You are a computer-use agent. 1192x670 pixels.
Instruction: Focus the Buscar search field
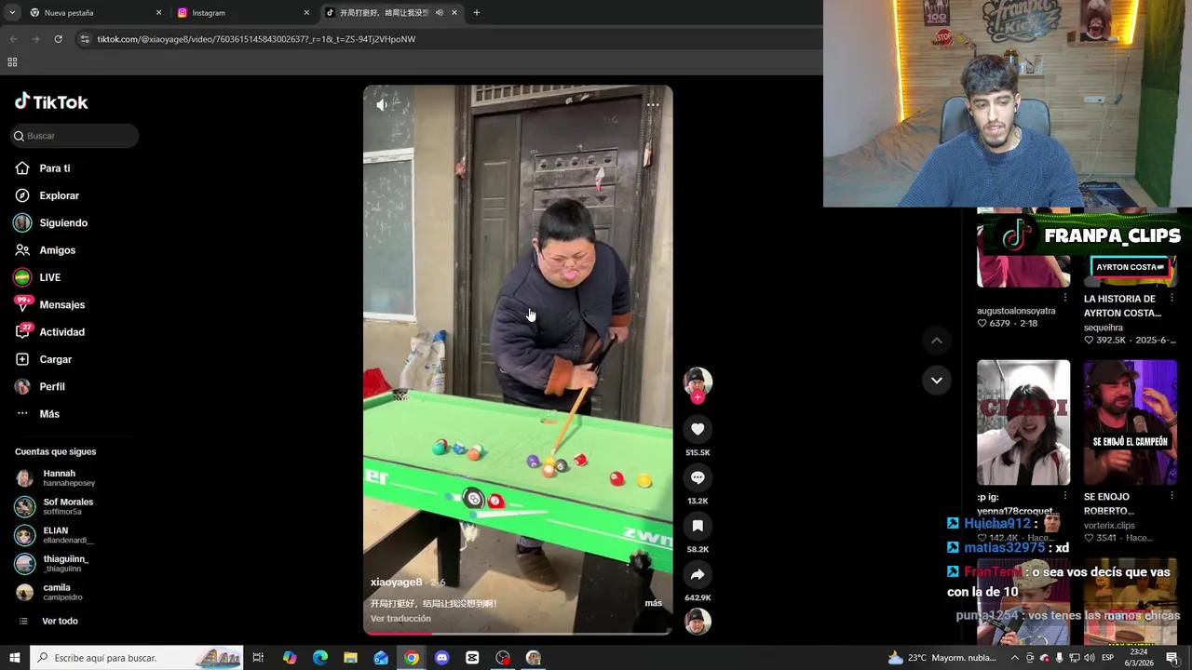point(74,136)
